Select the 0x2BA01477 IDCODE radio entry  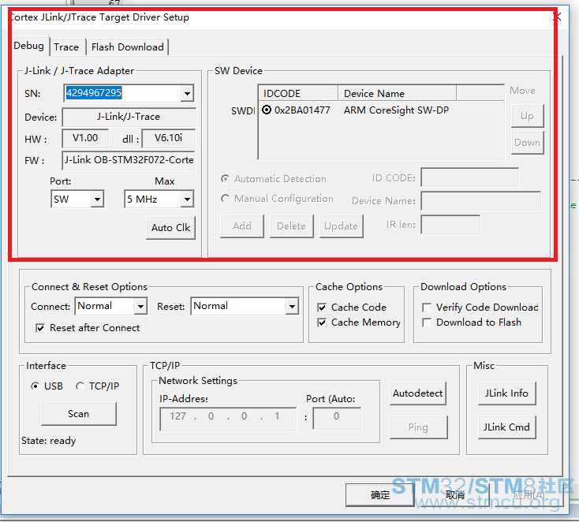[x=267, y=110]
